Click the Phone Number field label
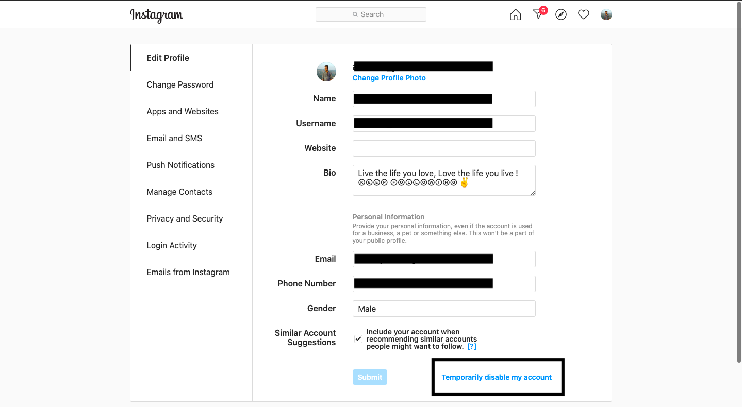Viewport: 742px width, 407px height. [x=307, y=283]
